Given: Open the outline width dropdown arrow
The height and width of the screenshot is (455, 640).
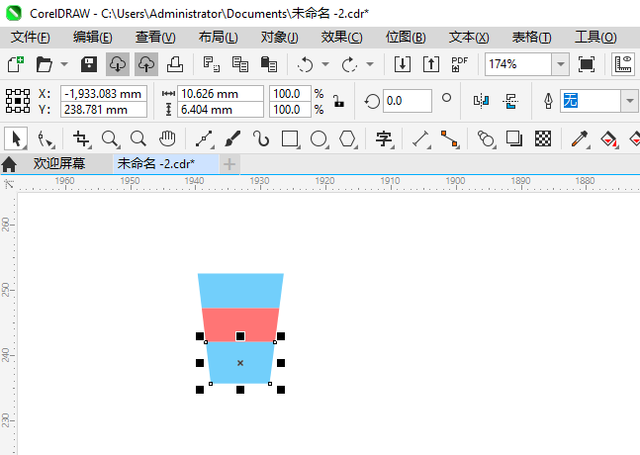Looking at the screenshot, I should [x=630, y=101].
